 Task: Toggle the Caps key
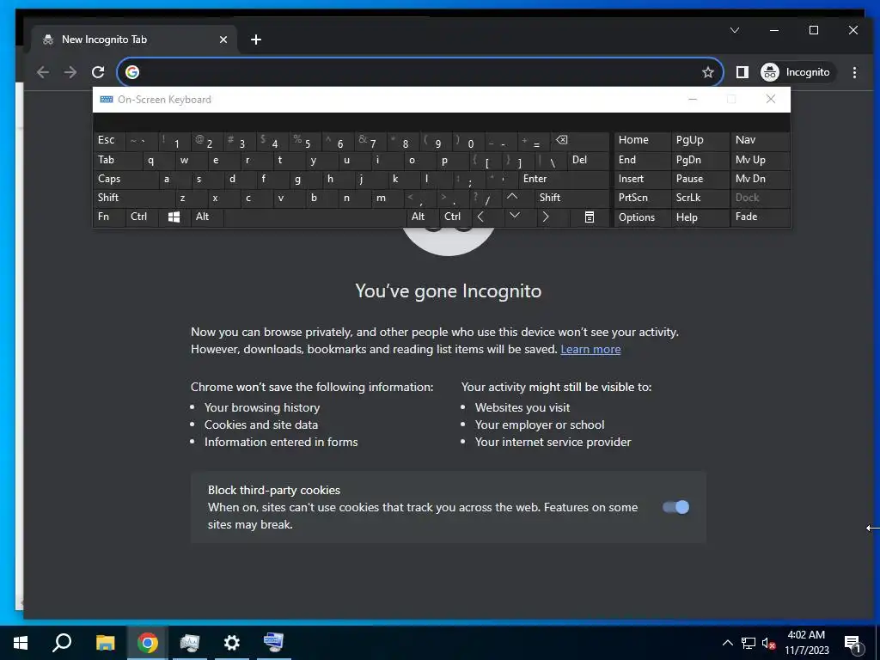[125, 179]
